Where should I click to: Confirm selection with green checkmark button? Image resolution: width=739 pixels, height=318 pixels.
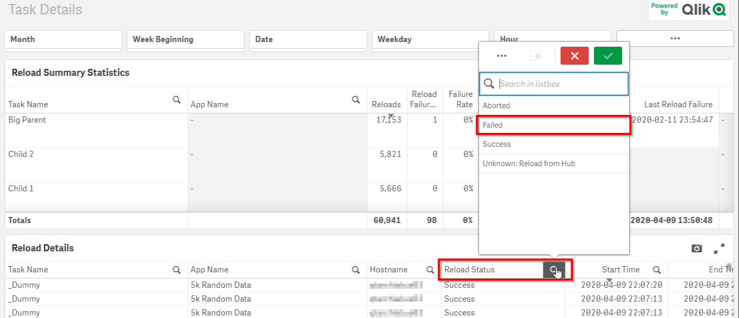pos(608,56)
